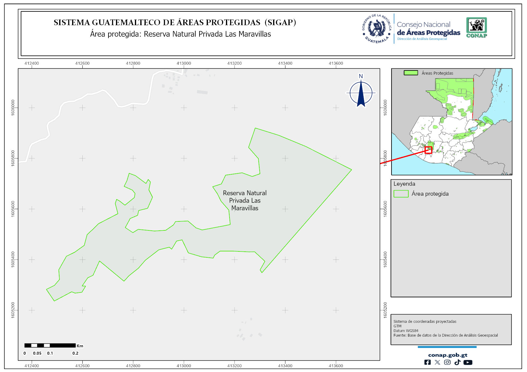Click the kilometer scale bar
527x372 pixels.
[50, 346]
